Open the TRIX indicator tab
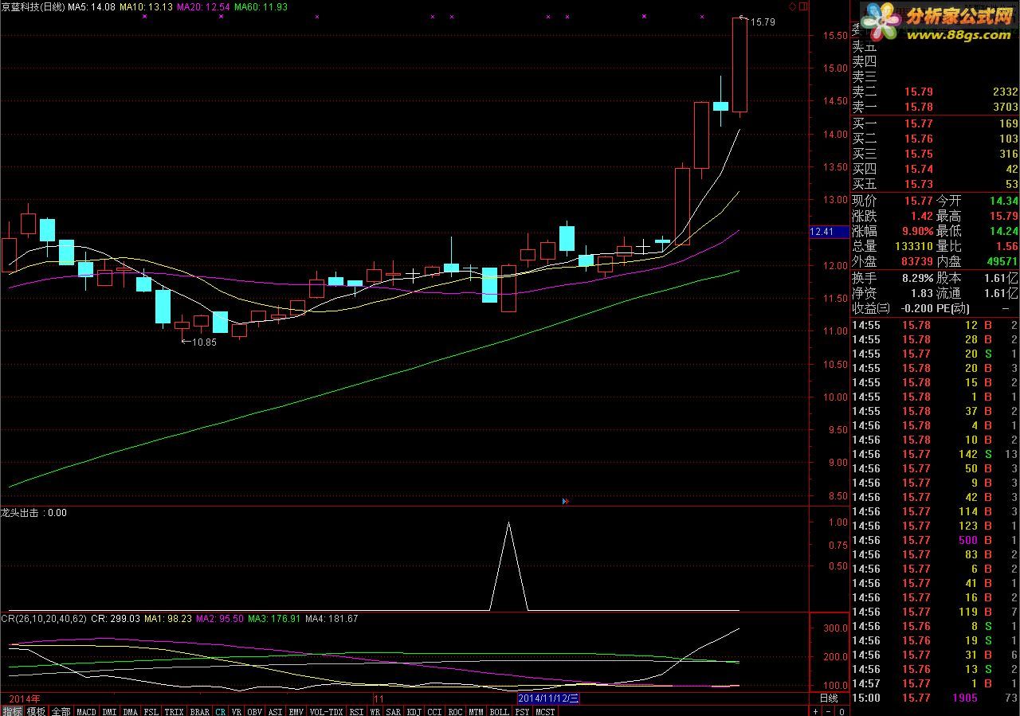The image size is (1020, 716). 175,710
